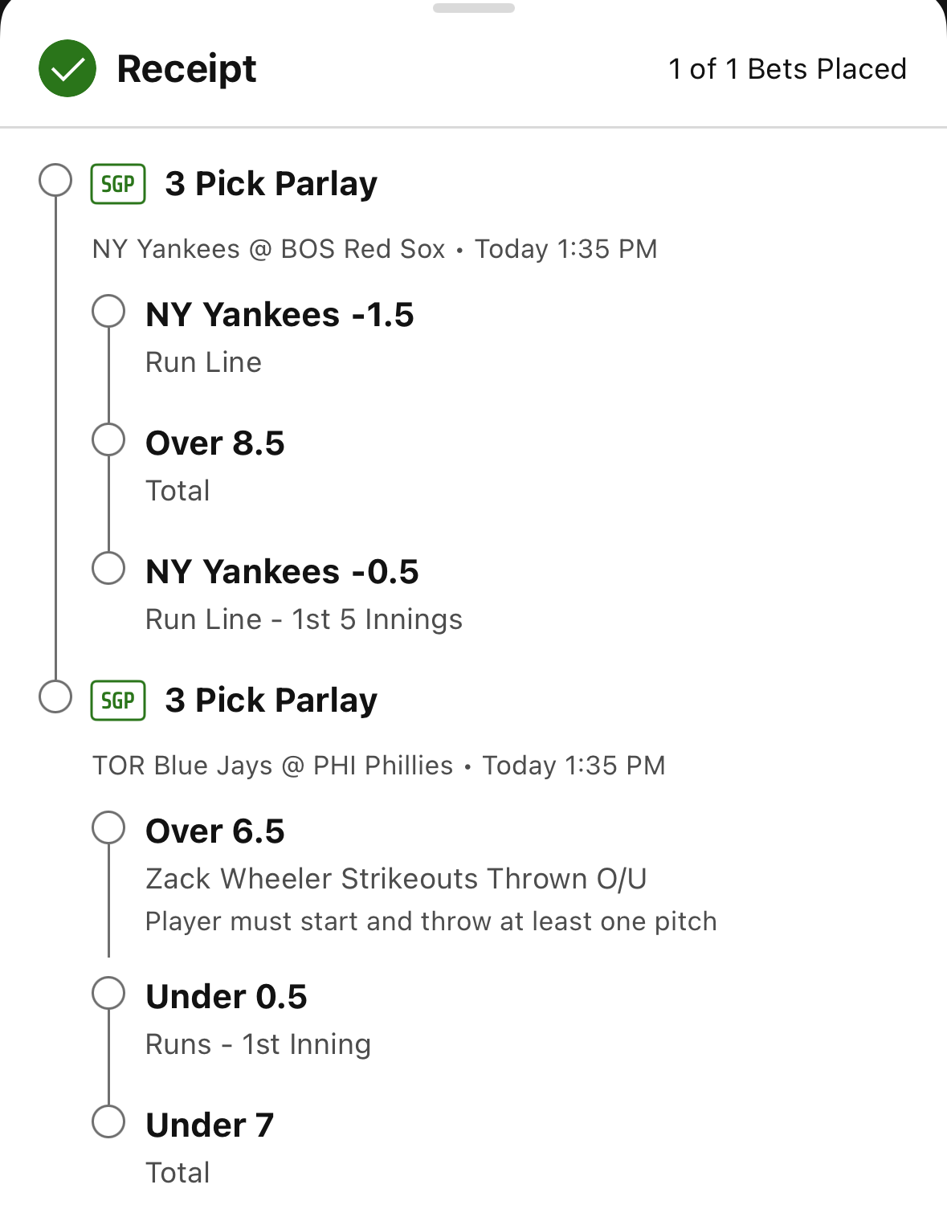The image size is (947, 1205).
Task: Tap the circle next to Over 8.5
Action: pos(108,439)
